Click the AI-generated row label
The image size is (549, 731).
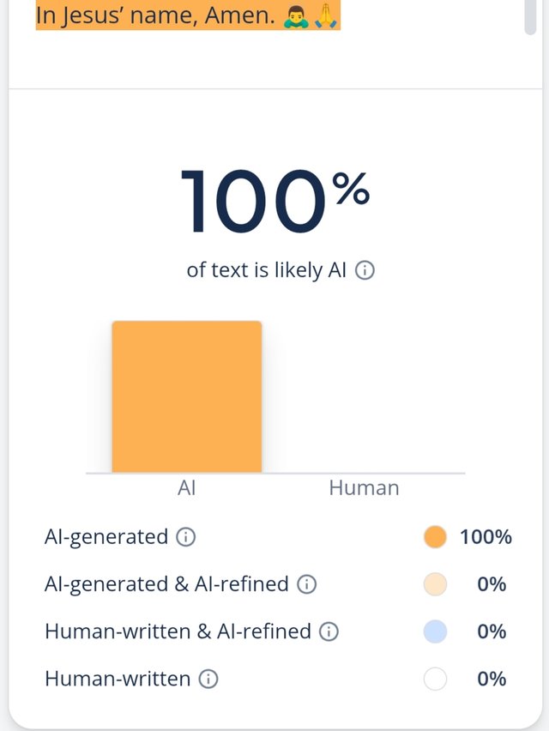pos(106,537)
